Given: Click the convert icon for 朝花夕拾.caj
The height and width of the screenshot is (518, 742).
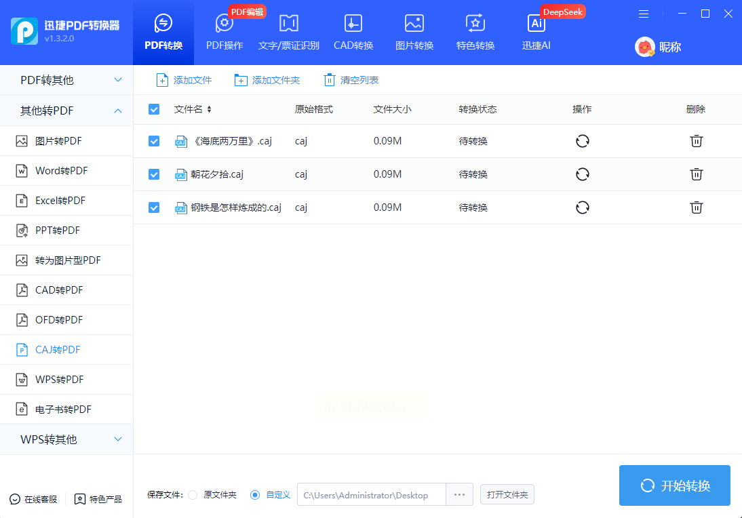Looking at the screenshot, I should tap(582, 174).
